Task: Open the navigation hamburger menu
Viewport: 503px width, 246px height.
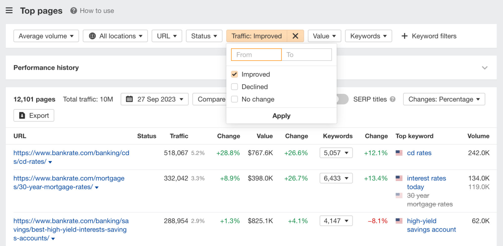Action: click(9, 11)
